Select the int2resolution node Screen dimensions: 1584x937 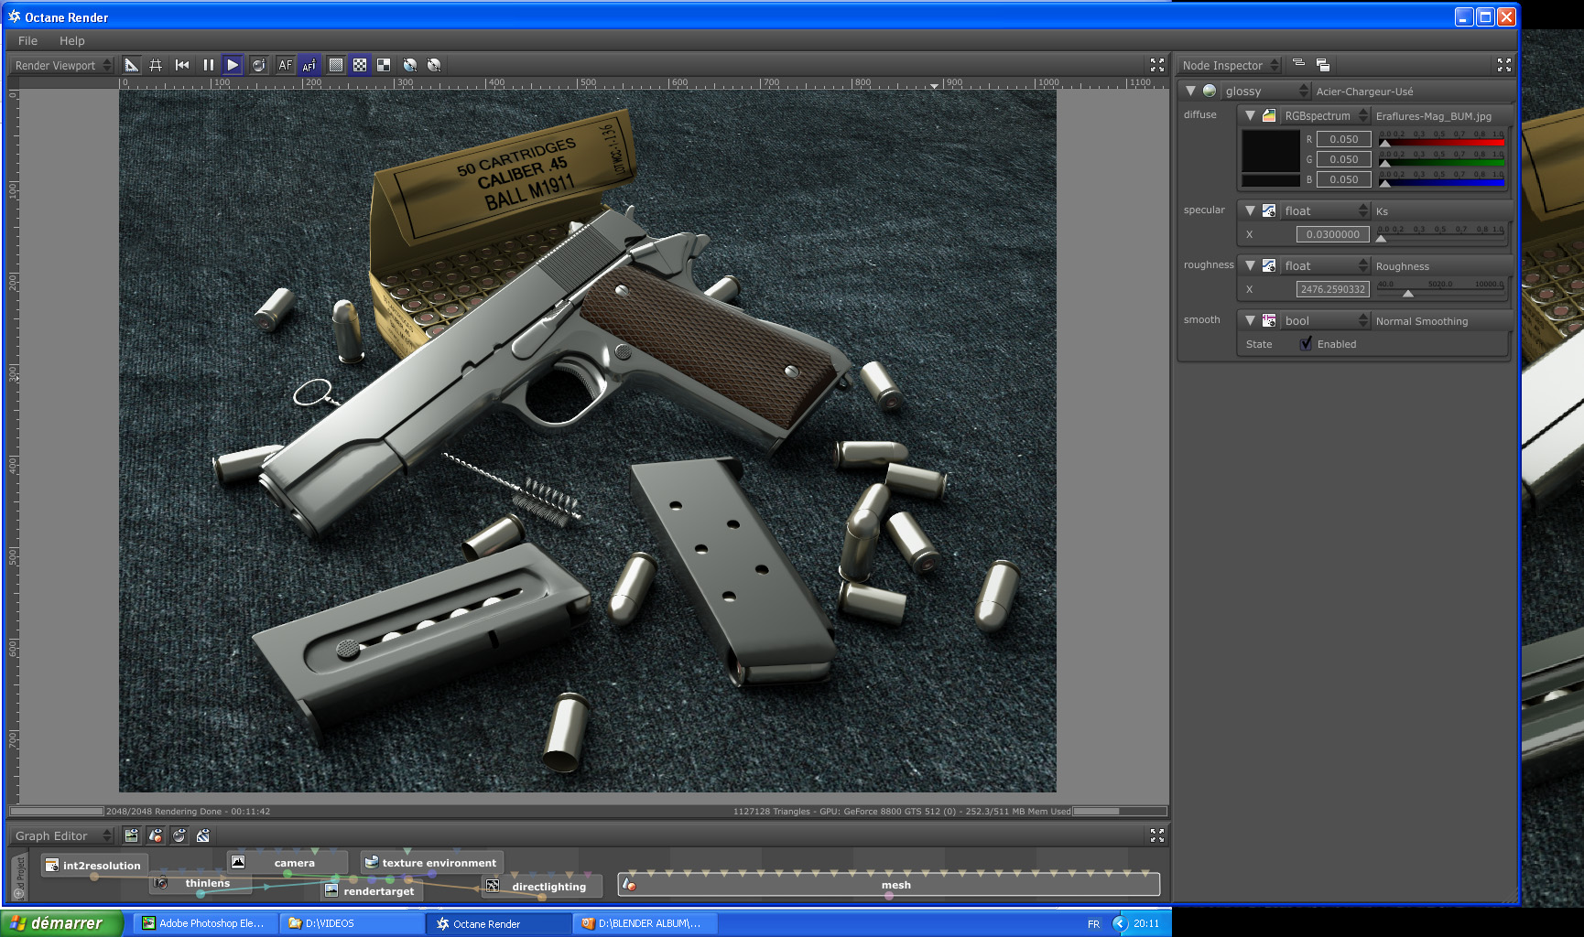(93, 865)
